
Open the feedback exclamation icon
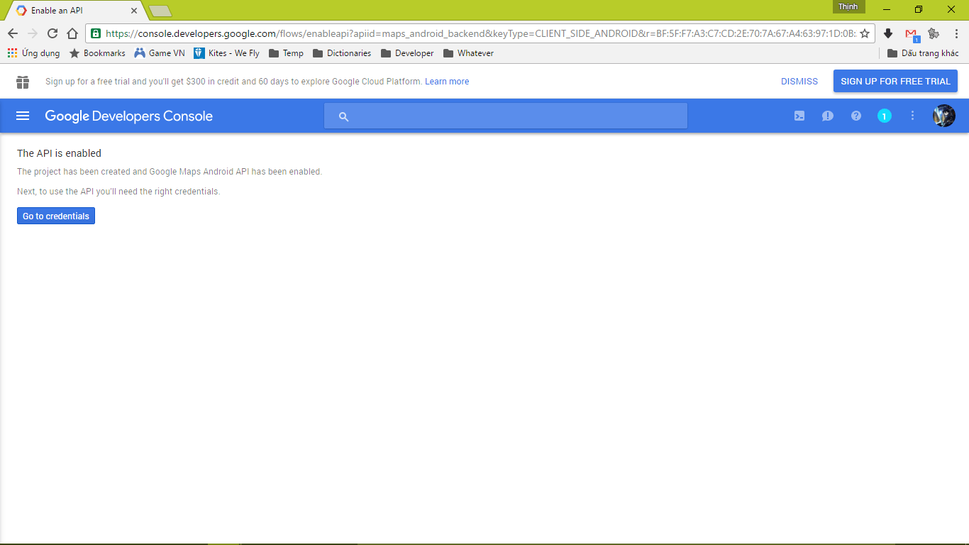[828, 116]
